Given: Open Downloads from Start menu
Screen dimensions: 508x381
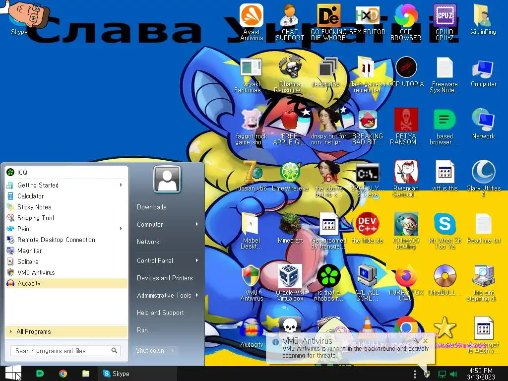Looking at the screenshot, I should pyautogui.click(x=152, y=207).
